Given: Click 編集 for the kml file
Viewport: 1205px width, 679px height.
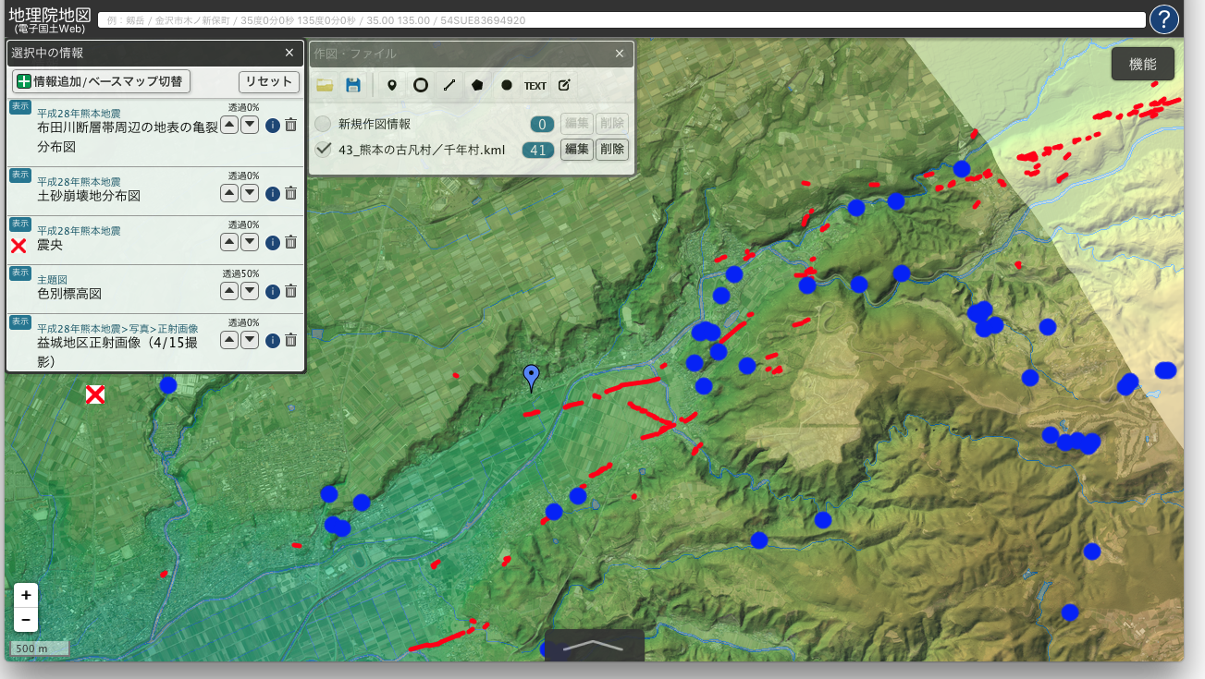Looking at the screenshot, I should 576,149.
